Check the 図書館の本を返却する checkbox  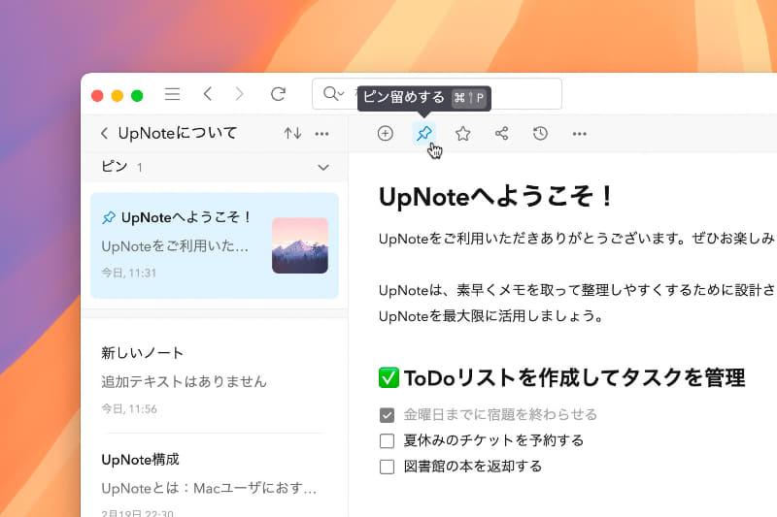pos(387,467)
